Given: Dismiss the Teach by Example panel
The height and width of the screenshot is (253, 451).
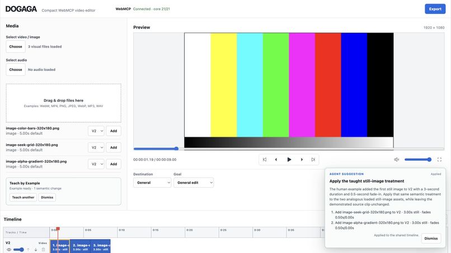Looking at the screenshot, I should pos(47,197).
